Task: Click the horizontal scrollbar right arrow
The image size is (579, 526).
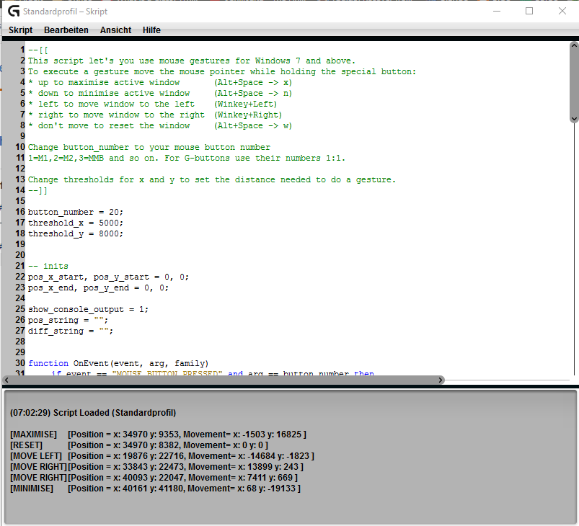Action: tap(440, 380)
